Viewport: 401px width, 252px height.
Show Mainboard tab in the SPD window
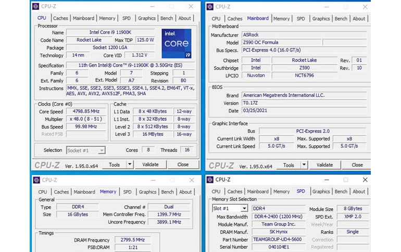[258, 192]
